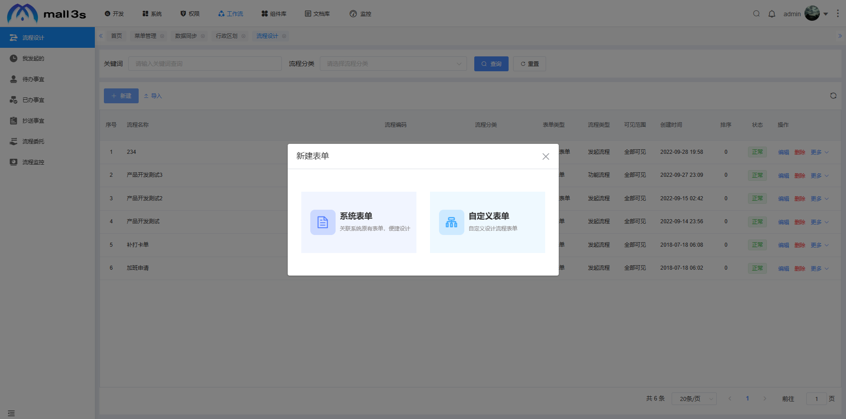This screenshot has width=846, height=419.
Task: Open the 20条/页 page size dropdown
Action: click(694, 399)
